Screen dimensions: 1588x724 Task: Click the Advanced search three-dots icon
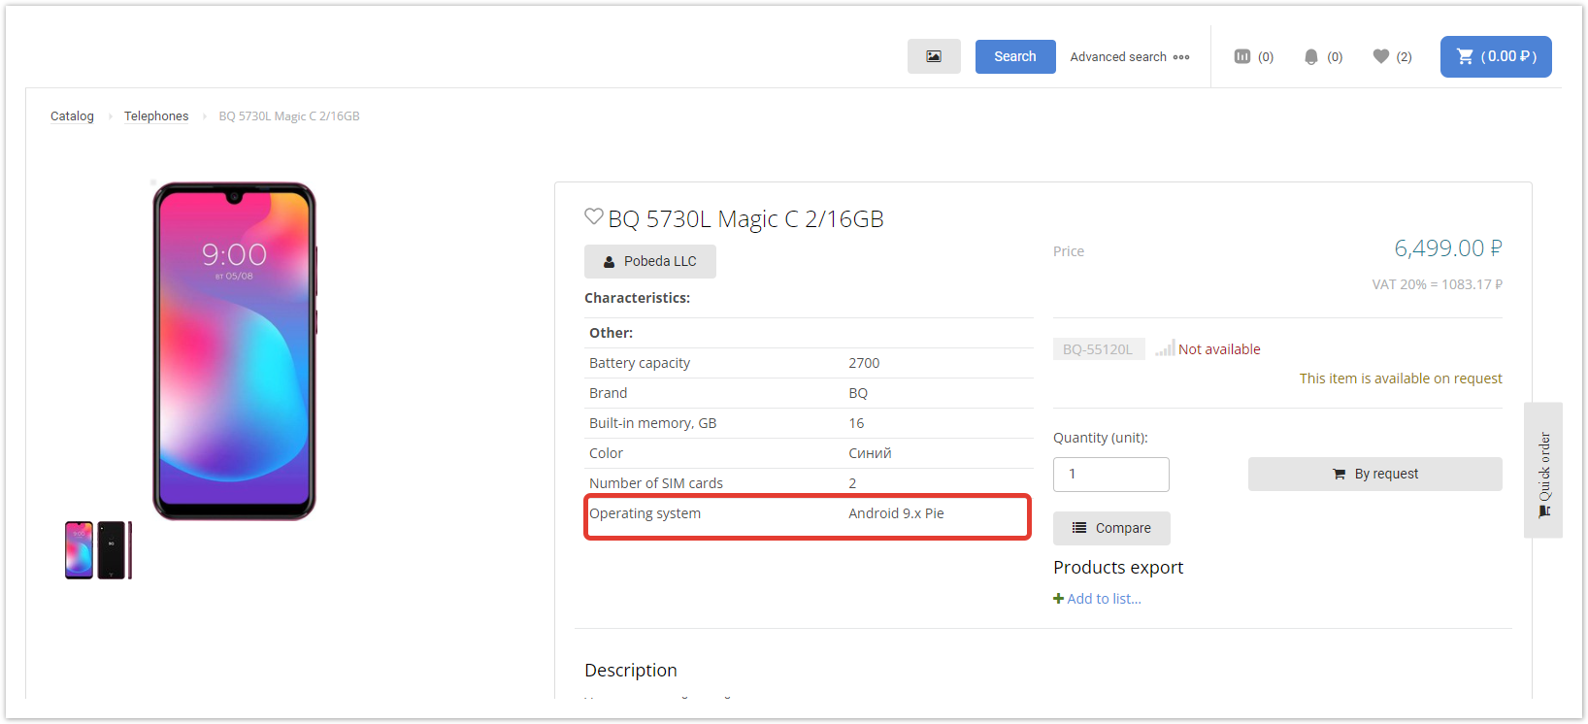click(1181, 57)
